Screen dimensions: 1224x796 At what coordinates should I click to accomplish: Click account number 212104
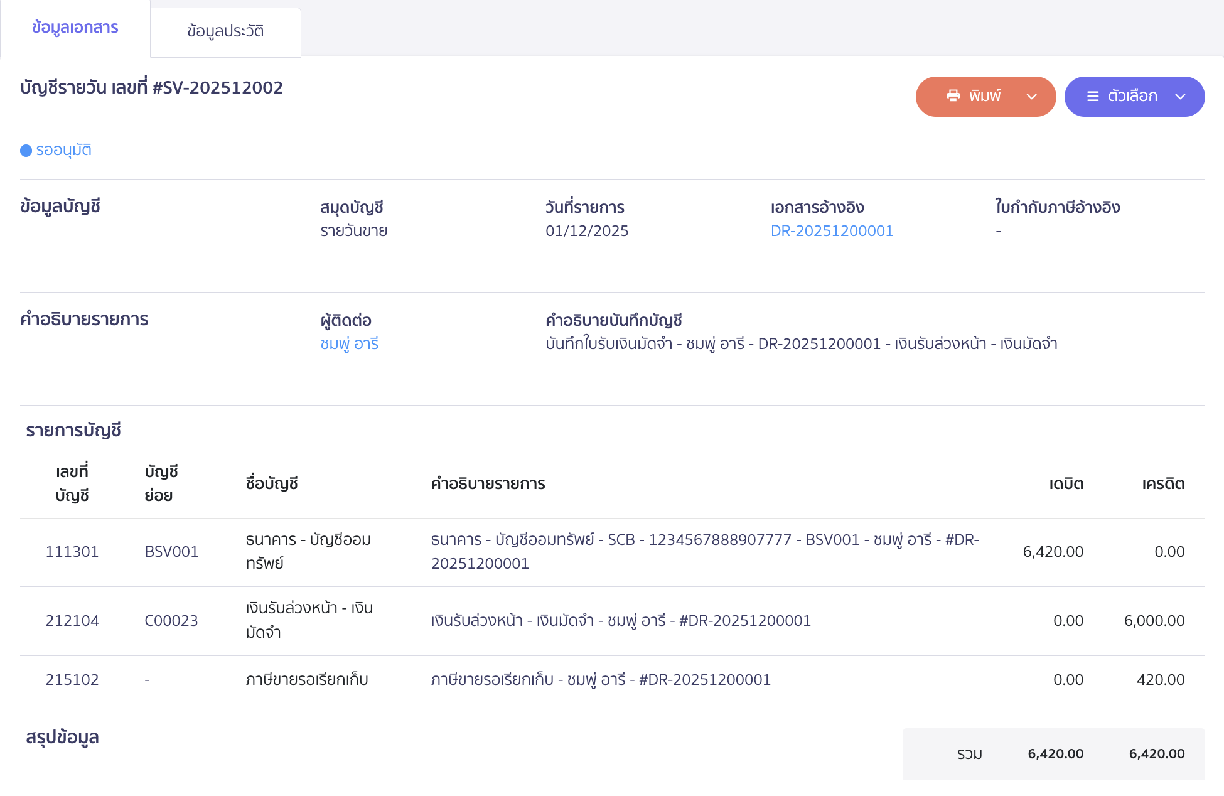(72, 621)
